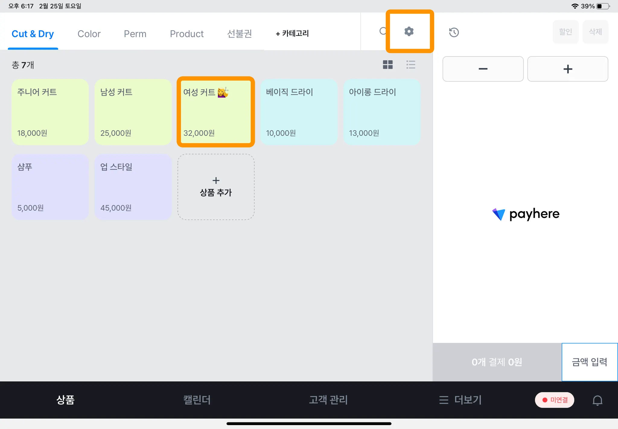618x429 pixels.
Task: Switch to list view layout
Action: [410, 65]
